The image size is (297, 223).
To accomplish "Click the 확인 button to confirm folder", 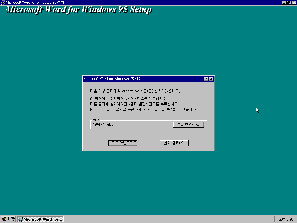I will coord(123,143).
